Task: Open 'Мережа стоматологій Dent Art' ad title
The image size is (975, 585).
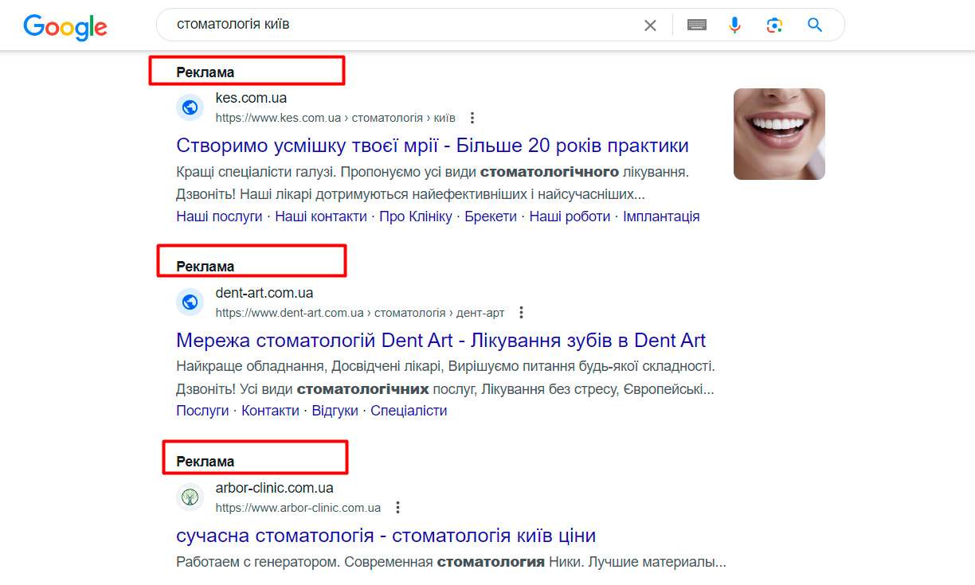Action: pyautogui.click(x=441, y=341)
